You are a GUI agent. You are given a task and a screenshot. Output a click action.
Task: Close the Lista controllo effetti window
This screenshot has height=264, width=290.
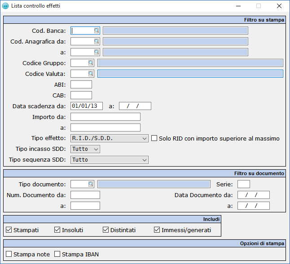point(279,6)
